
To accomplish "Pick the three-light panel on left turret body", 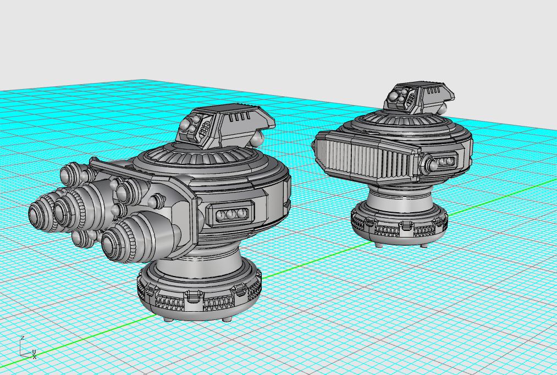I will pyautogui.click(x=231, y=214).
